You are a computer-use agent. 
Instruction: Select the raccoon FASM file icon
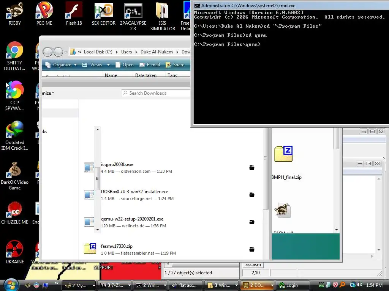tap(282, 210)
